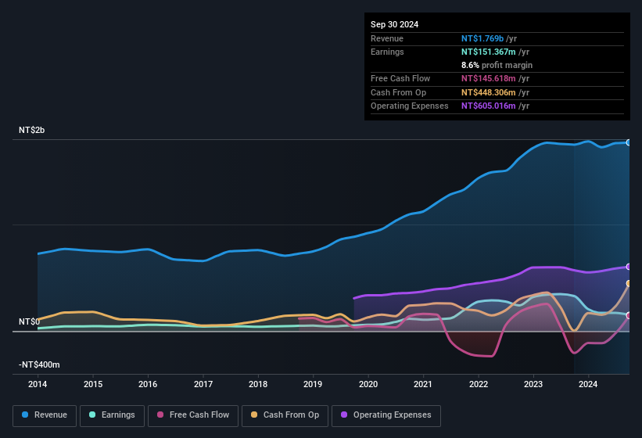The width and height of the screenshot is (642, 438).
Task: Click the NT$2b y-axis label
Action: [31, 130]
